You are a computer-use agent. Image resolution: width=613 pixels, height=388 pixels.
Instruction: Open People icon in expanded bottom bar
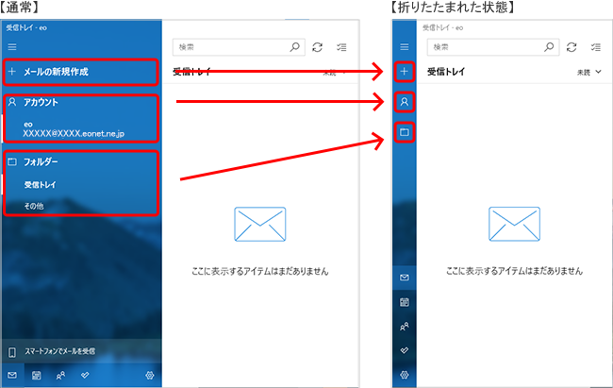tap(60, 376)
